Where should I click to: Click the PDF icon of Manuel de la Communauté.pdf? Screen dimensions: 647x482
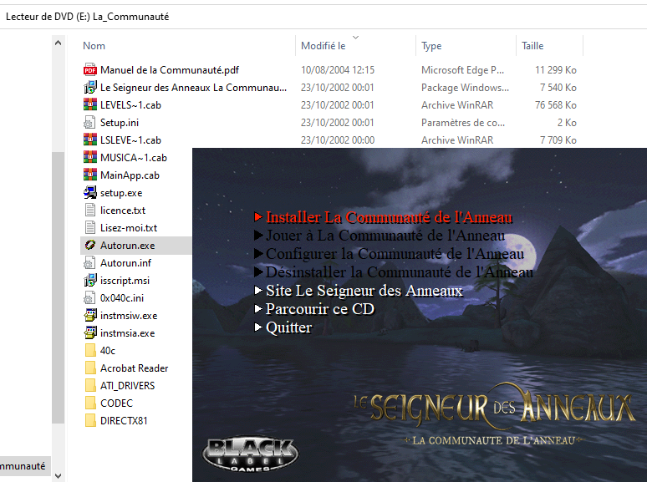pyautogui.click(x=90, y=70)
